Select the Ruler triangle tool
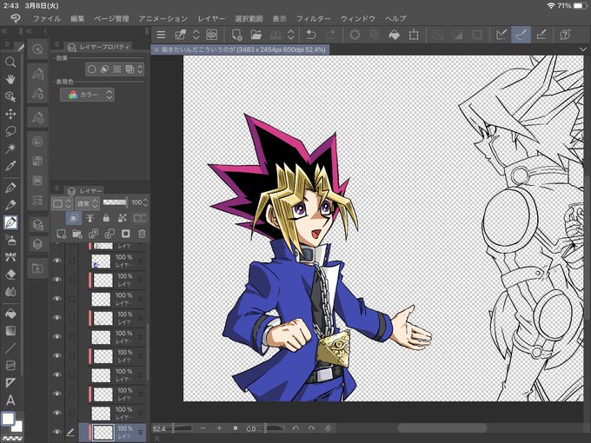Viewport: 591px width, 443px height. point(10,383)
